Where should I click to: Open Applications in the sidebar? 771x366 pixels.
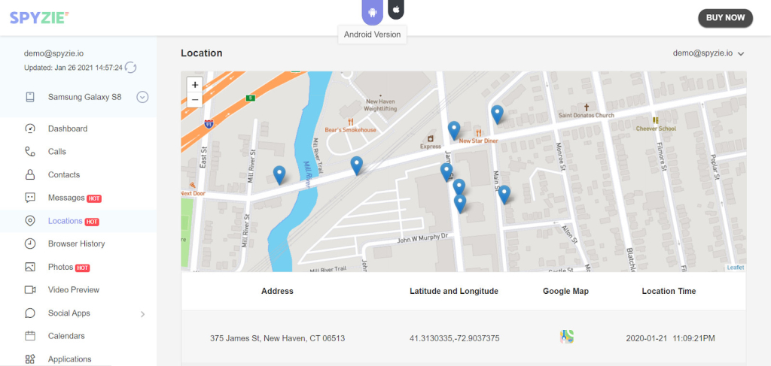point(69,359)
